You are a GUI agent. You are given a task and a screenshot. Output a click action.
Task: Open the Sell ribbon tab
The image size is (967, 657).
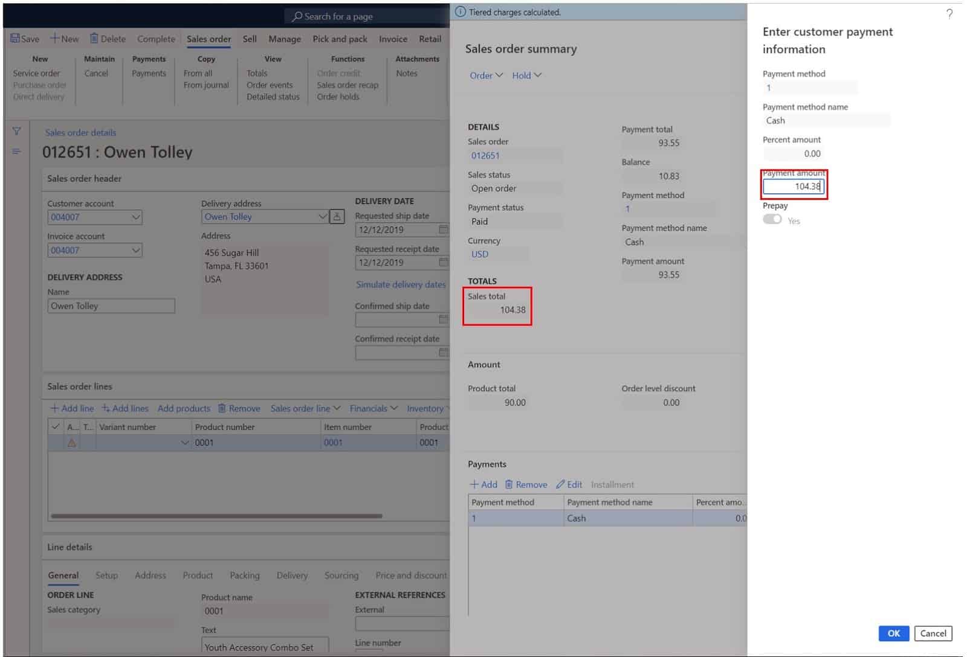click(x=250, y=39)
